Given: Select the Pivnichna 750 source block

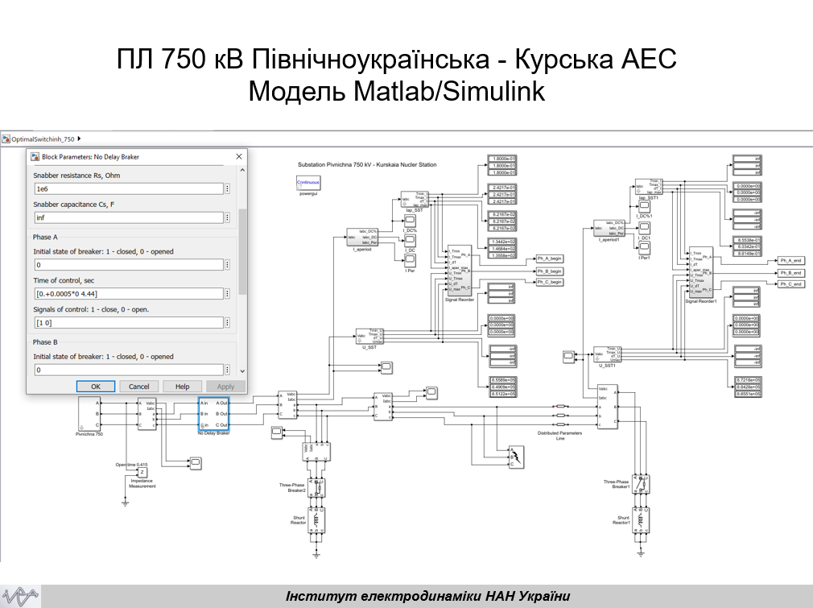Looking at the screenshot, I should coord(89,413).
